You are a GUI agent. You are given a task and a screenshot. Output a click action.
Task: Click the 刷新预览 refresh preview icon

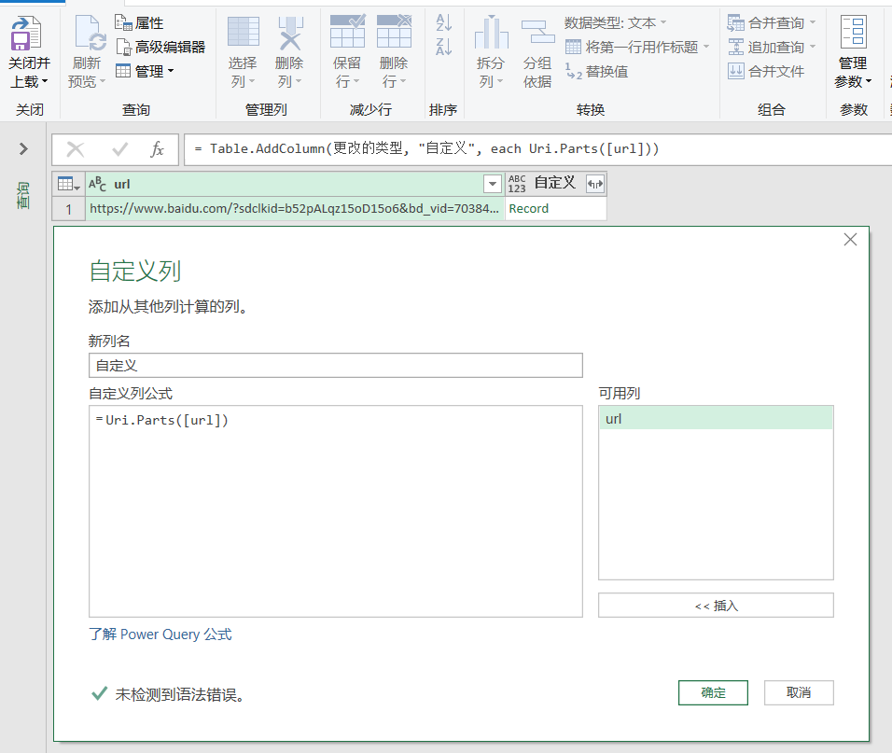pos(89,36)
